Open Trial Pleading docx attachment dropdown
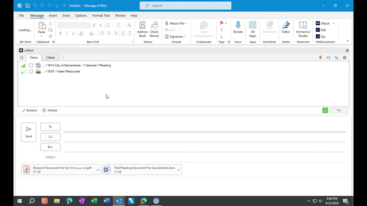367x206 pixels. [x=179, y=170]
